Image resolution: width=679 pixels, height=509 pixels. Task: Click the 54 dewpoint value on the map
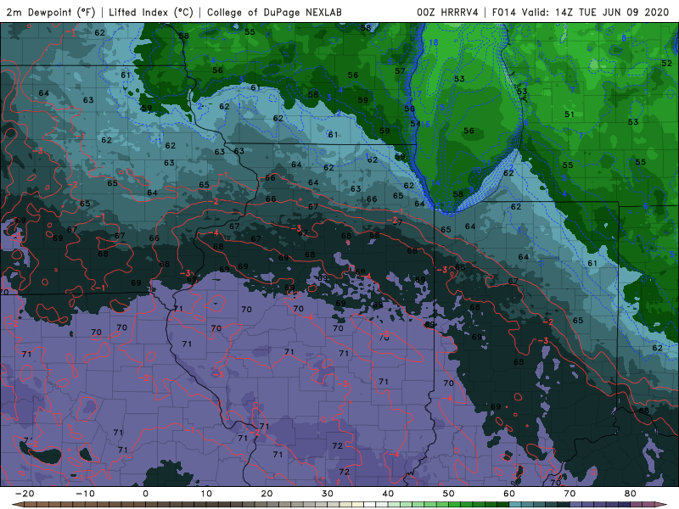click(x=415, y=124)
